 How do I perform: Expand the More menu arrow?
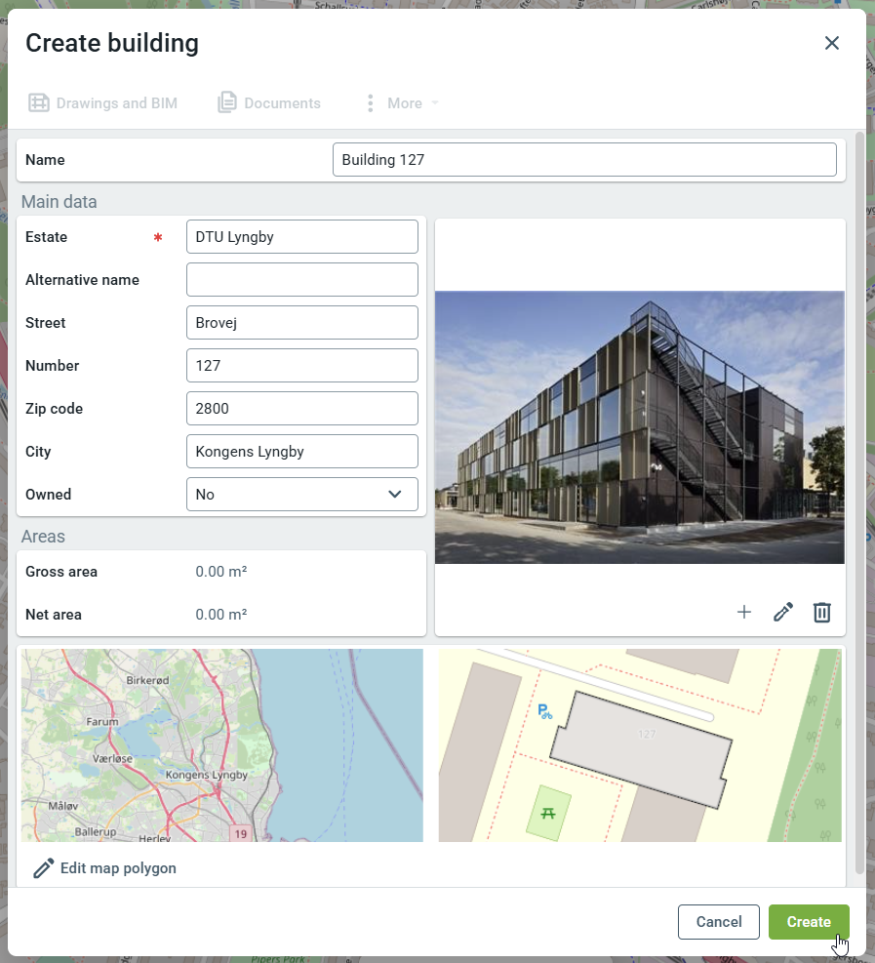click(x=435, y=103)
